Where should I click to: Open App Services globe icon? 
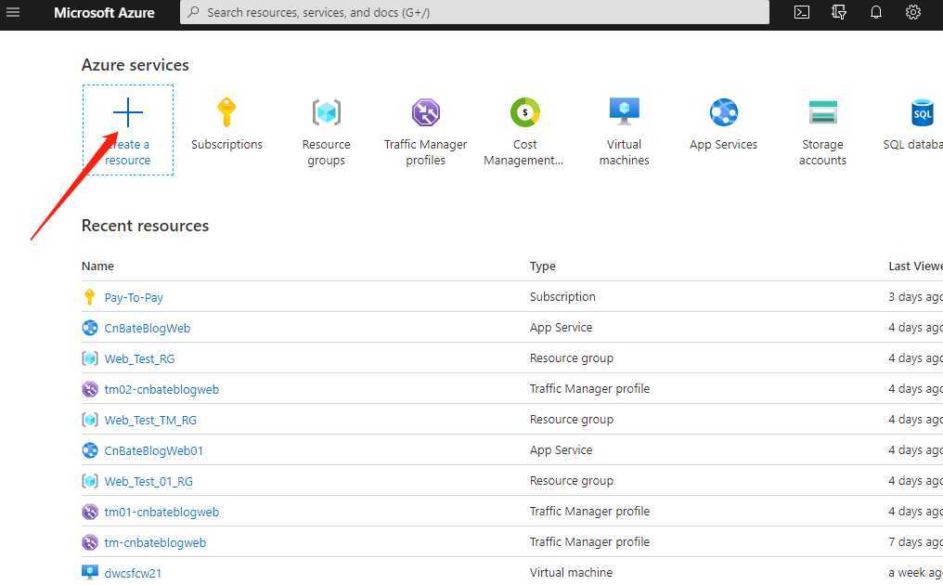pos(723,112)
